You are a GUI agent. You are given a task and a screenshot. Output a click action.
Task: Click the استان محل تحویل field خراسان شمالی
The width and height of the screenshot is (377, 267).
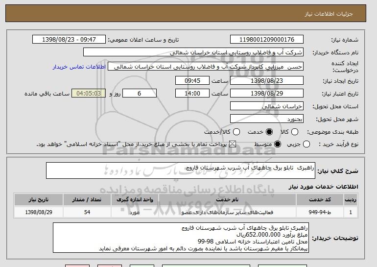[x=267, y=106]
